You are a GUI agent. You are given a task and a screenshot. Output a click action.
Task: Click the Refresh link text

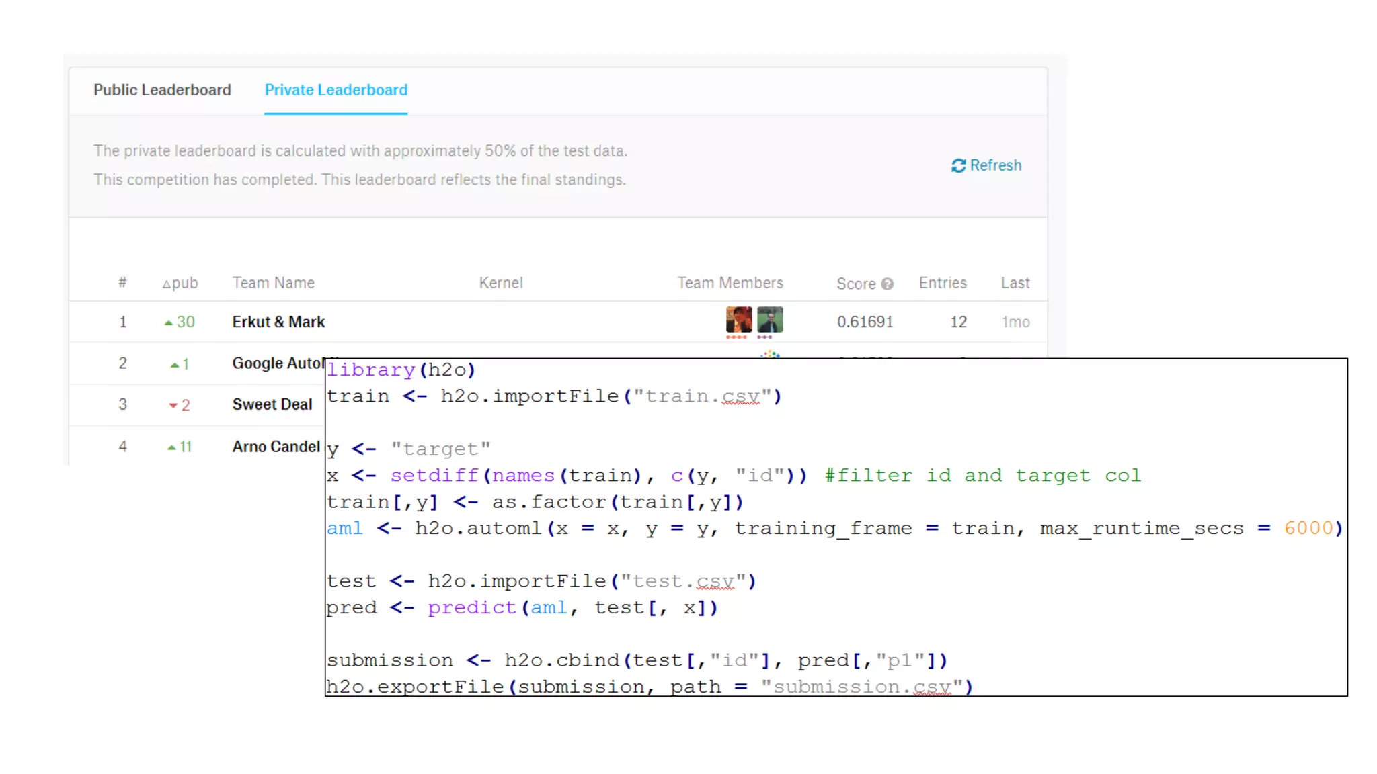tap(995, 165)
